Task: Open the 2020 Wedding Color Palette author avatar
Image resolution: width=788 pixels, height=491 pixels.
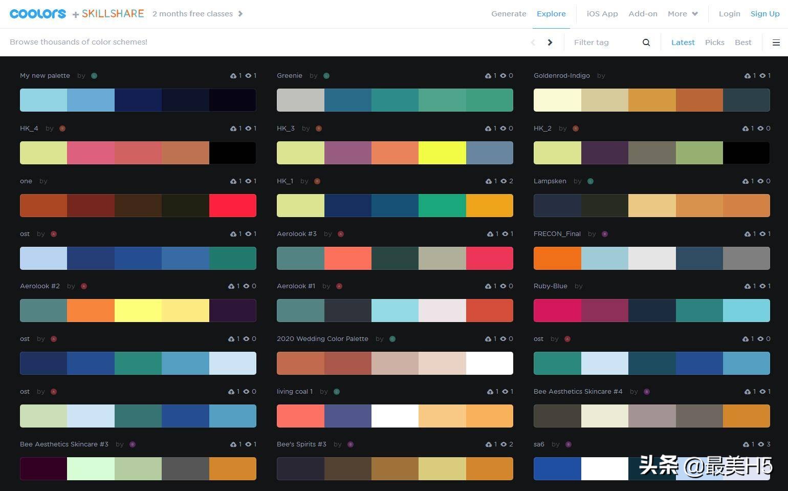Action: pyautogui.click(x=392, y=339)
